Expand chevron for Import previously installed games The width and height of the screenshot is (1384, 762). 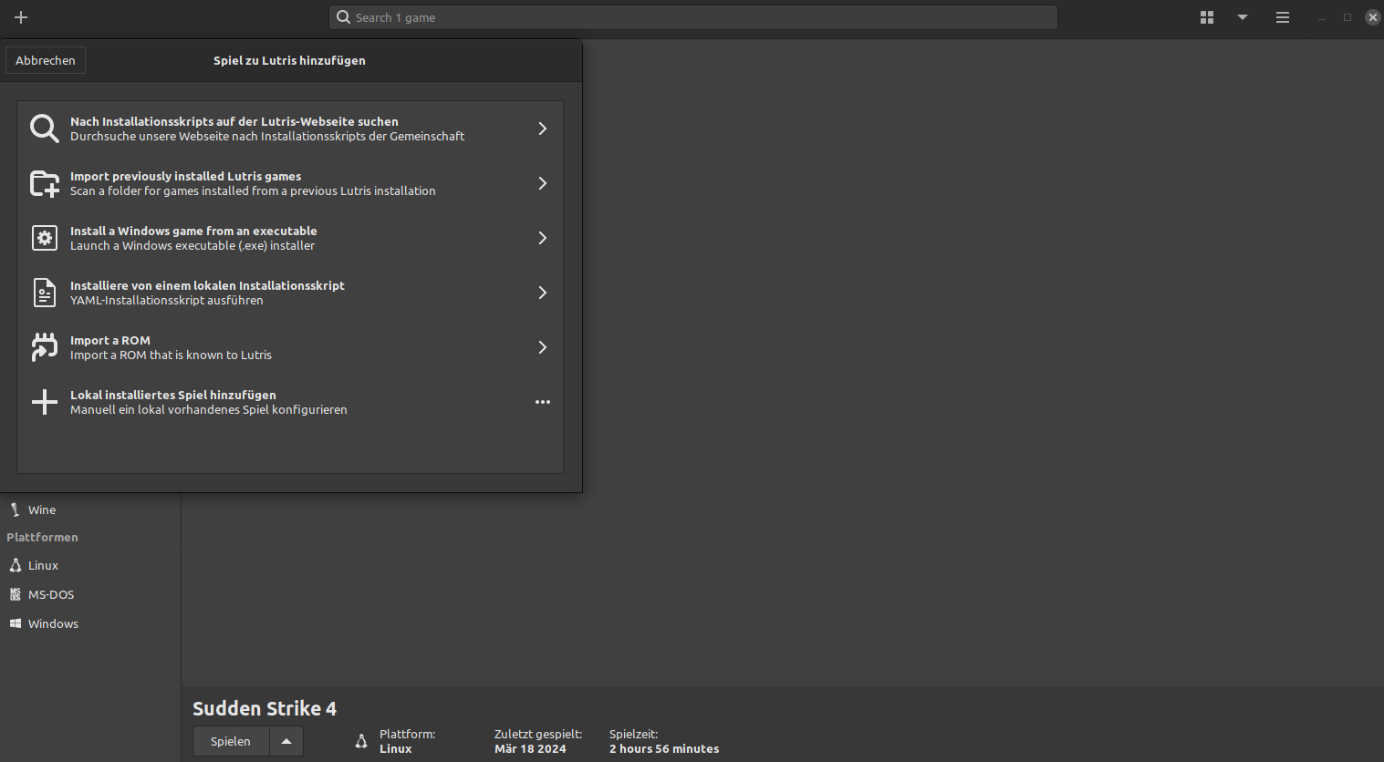pos(542,183)
